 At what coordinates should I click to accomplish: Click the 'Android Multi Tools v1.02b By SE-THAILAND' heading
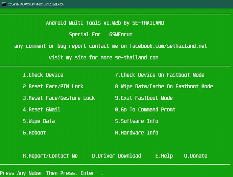(105, 23)
